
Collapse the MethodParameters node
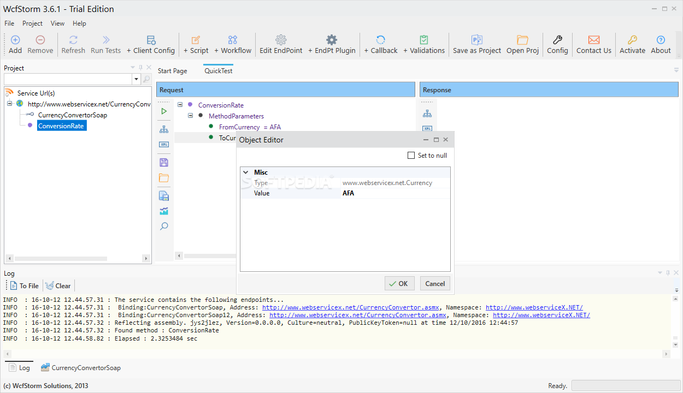pos(191,116)
